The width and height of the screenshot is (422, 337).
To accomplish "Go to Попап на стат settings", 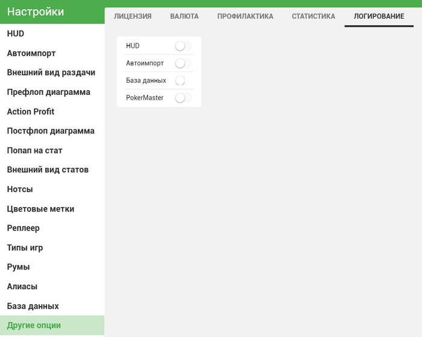I will (52, 150).
